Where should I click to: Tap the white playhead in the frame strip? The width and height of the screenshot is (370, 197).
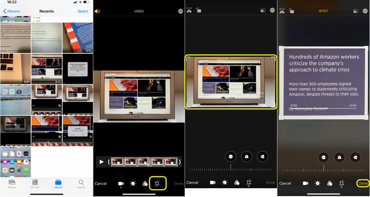pyautogui.click(x=148, y=162)
